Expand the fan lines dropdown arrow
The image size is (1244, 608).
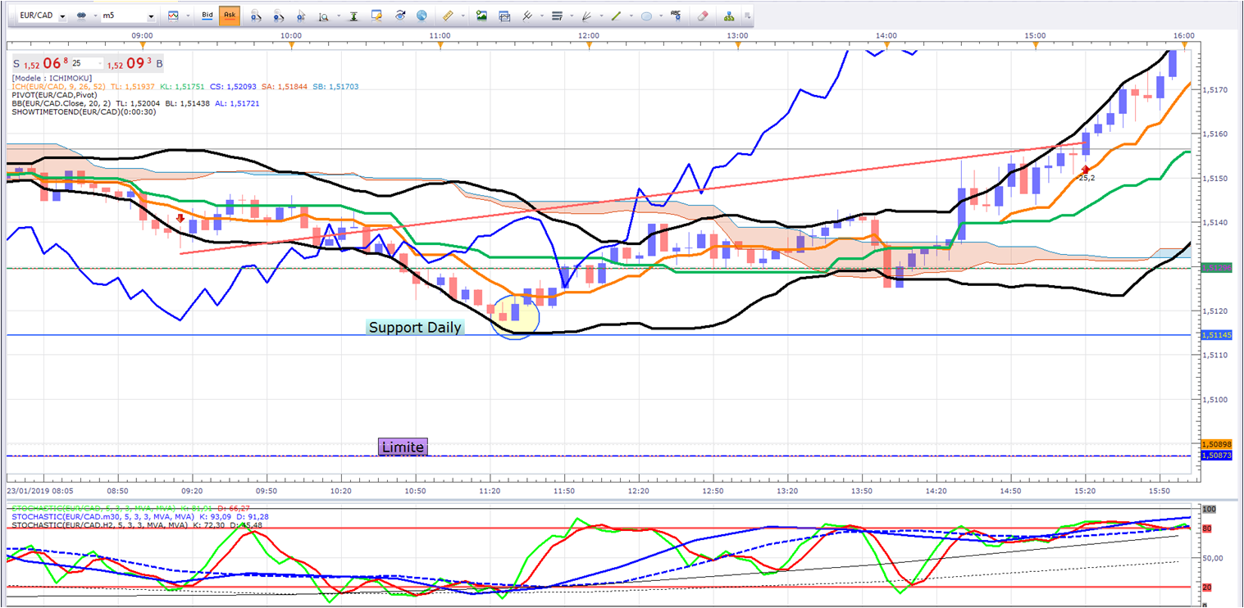pyautogui.click(x=601, y=16)
